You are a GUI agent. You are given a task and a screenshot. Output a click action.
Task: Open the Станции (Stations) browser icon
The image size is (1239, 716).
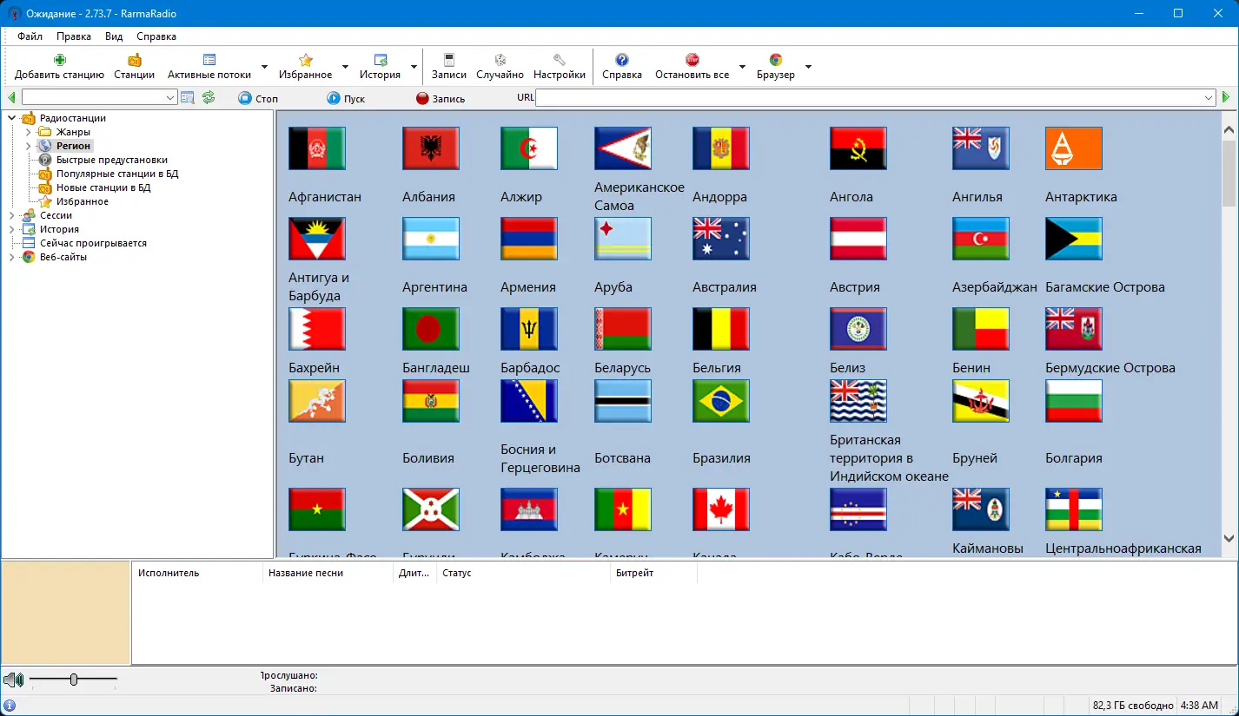(133, 60)
